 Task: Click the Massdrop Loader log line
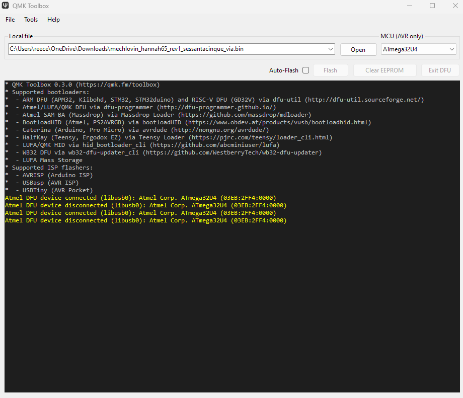point(158,115)
